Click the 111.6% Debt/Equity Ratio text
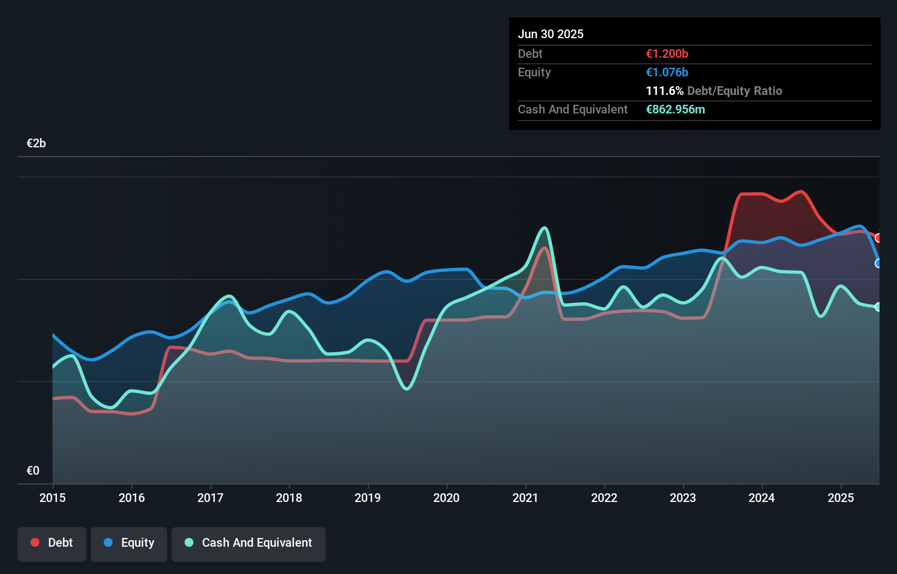The width and height of the screenshot is (897, 574). [x=714, y=91]
